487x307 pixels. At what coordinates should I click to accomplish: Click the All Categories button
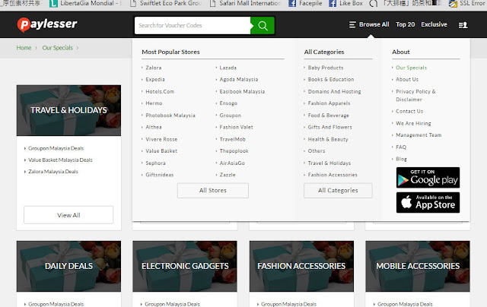[x=338, y=191]
